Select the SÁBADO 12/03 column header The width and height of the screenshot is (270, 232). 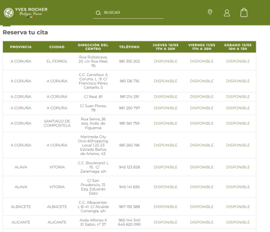238,47
